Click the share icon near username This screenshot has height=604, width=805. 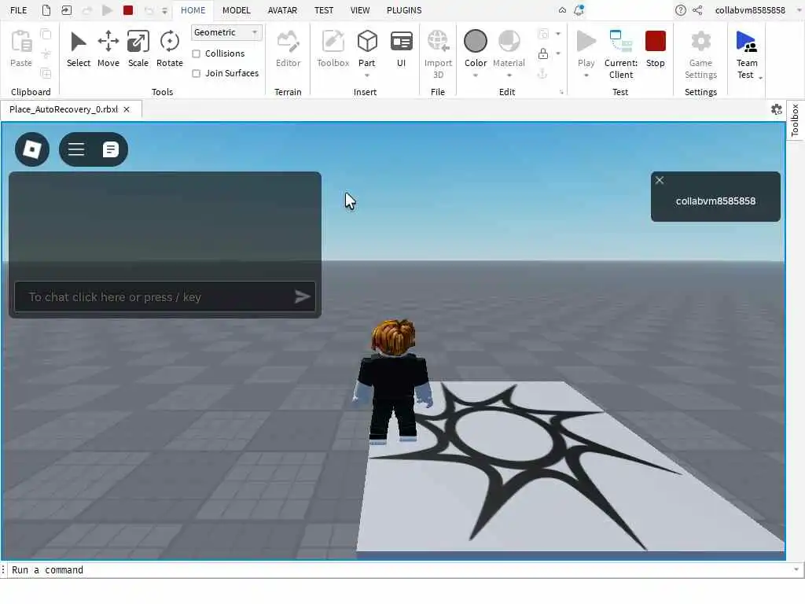tap(697, 10)
